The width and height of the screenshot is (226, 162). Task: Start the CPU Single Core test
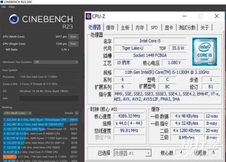pyautogui.click(x=73, y=44)
